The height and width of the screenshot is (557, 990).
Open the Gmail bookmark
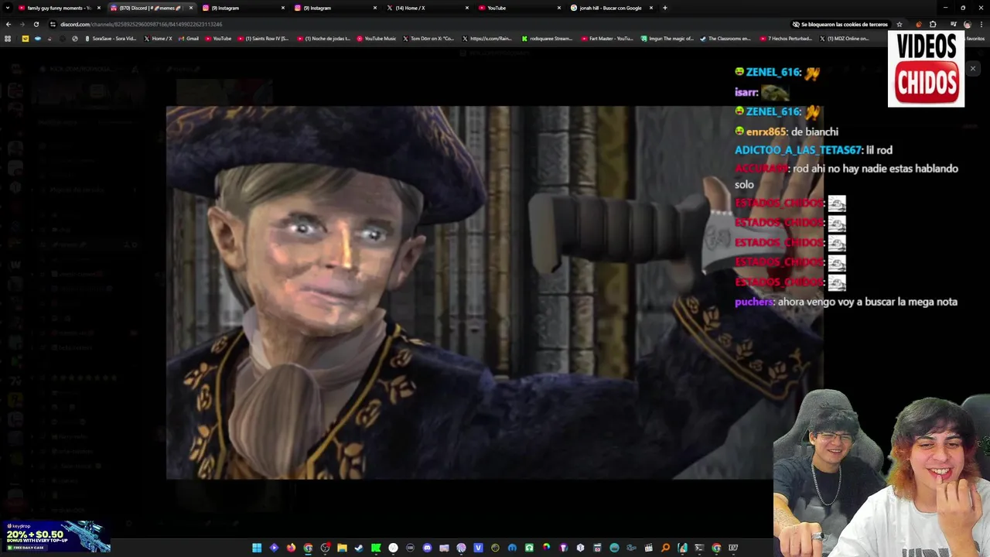(x=189, y=38)
